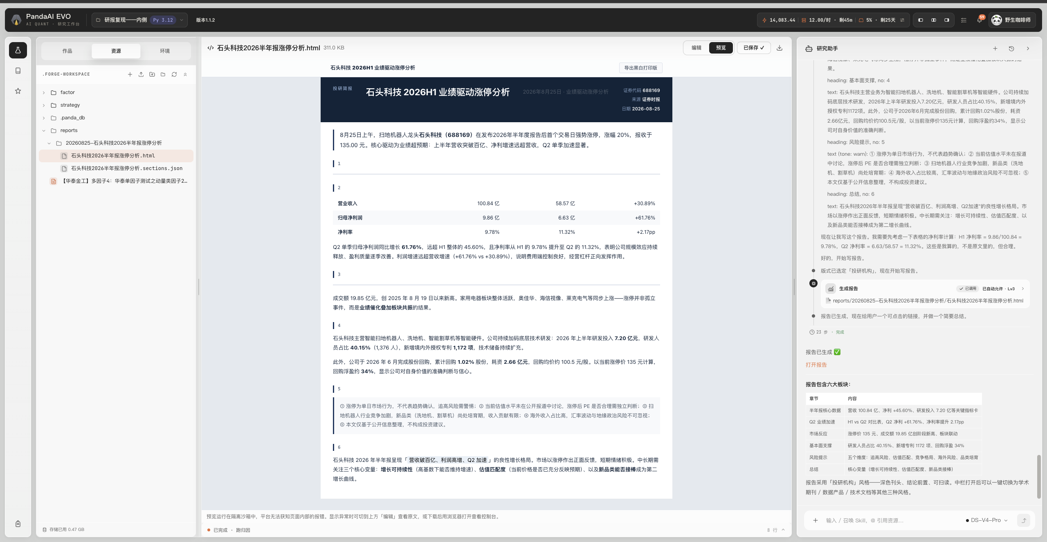Switch to the 环境 tab
The width and height of the screenshot is (1047, 542).
tap(165, 51)
